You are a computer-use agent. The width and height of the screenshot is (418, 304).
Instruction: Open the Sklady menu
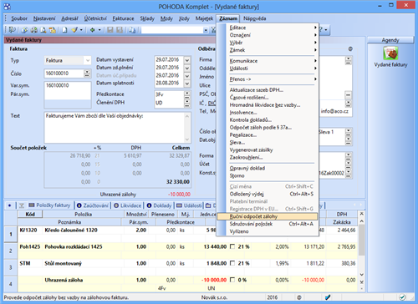point(147,18)
